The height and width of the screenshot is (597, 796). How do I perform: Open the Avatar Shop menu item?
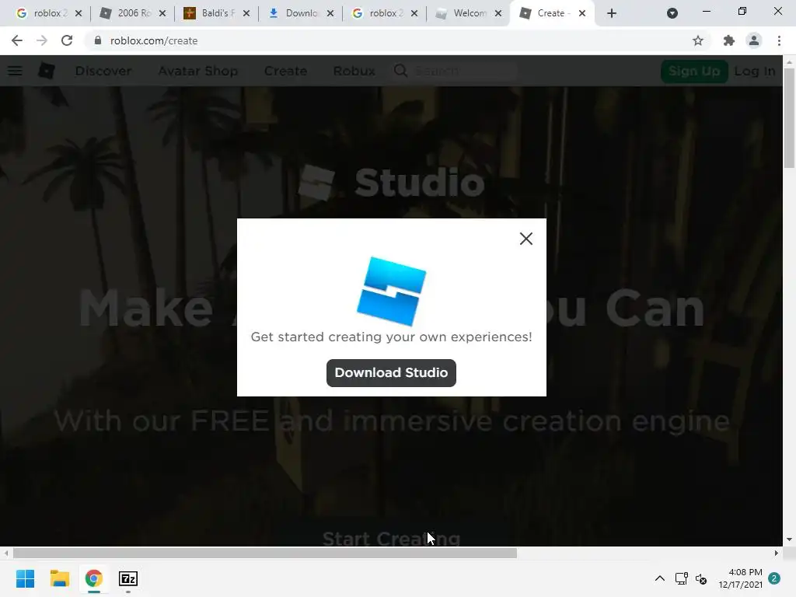click(x=198, y=71)
